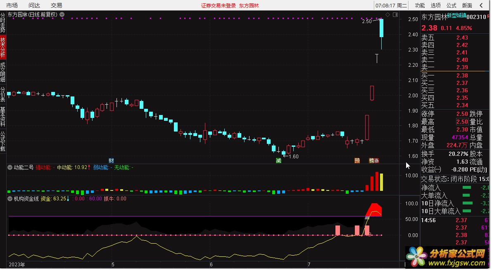Click the orange 预 info marker

pyautogui.click(x=357, y=161)
